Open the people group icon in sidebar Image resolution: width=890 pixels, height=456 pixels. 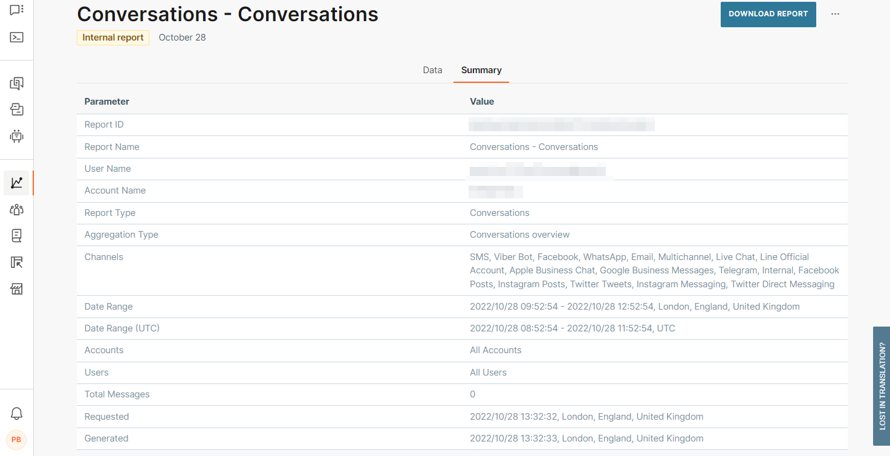click(17, 210)
